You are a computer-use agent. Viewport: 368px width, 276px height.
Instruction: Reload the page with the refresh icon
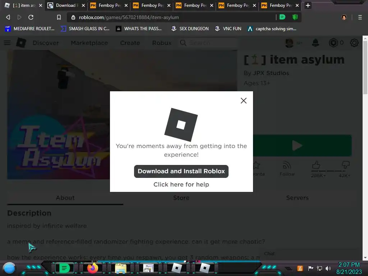pos(31,17)
